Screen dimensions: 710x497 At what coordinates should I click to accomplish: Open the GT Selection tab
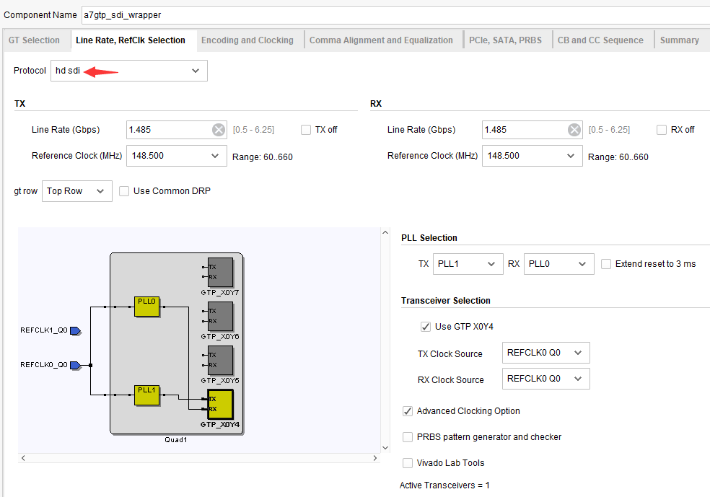click(34, 40)
